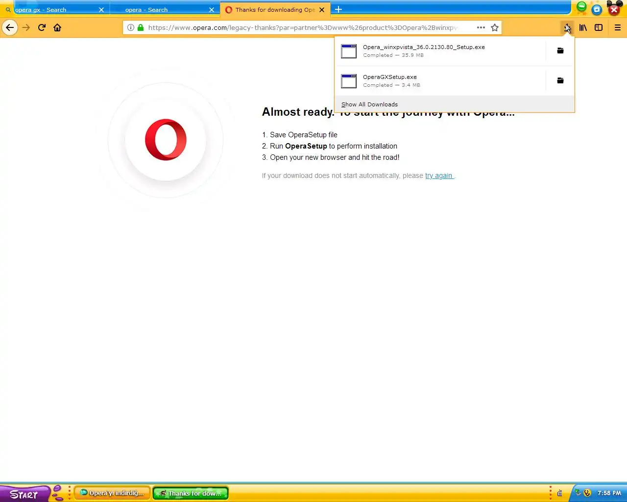Open containing folder for OperaGXSetup.exe
This screenshot has height=502, width=627.
[x=560, y=81]
